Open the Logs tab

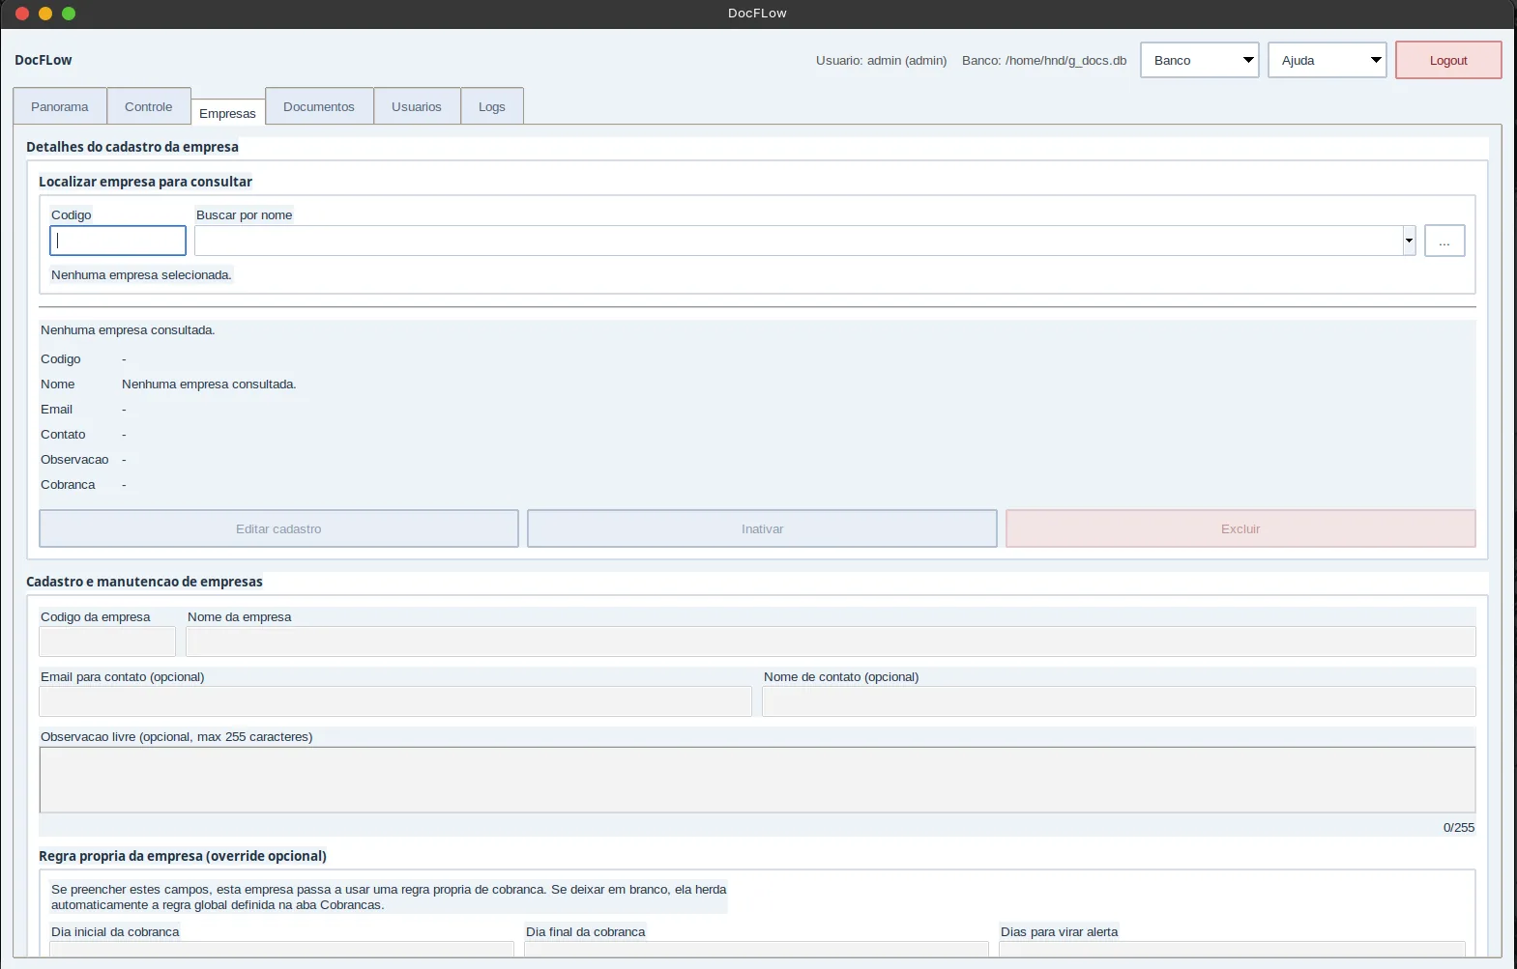coord(492,106)
